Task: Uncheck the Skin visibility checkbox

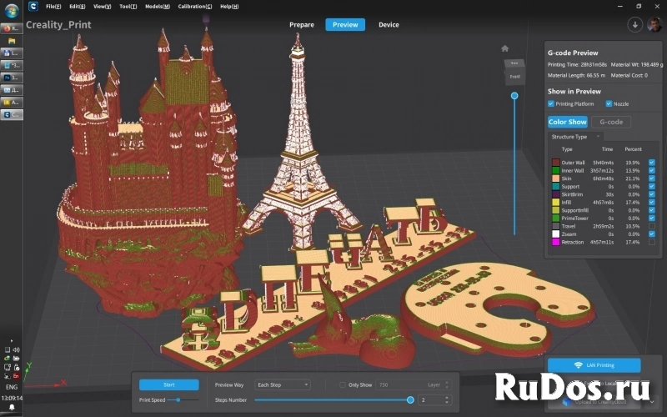Action: pos(652,178)
